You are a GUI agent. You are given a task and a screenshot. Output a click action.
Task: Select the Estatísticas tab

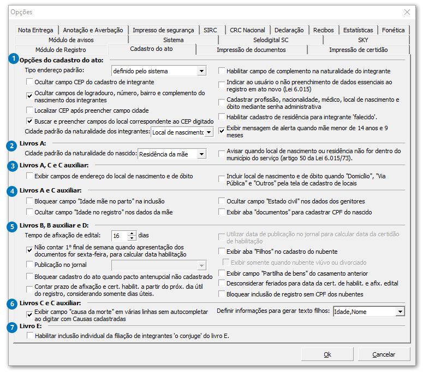coord(358,30)
